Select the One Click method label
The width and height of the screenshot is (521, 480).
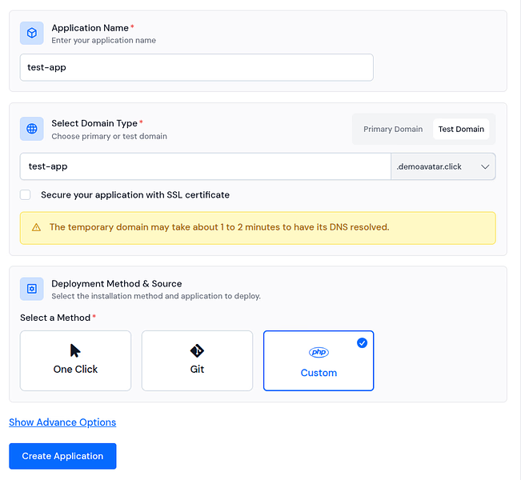pyautogui.click(x=75, y=370)
